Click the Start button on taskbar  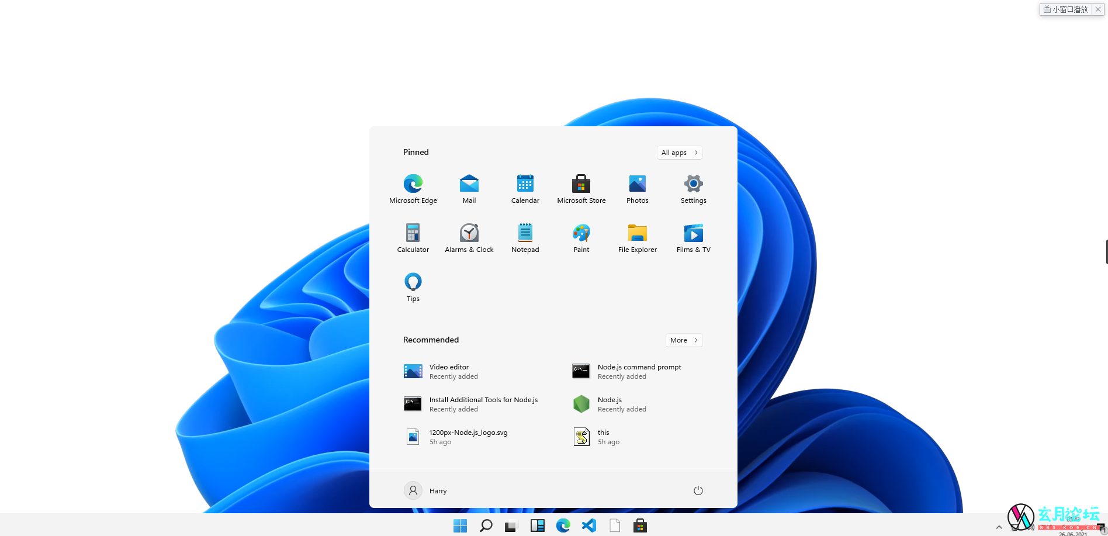[460, 525]
